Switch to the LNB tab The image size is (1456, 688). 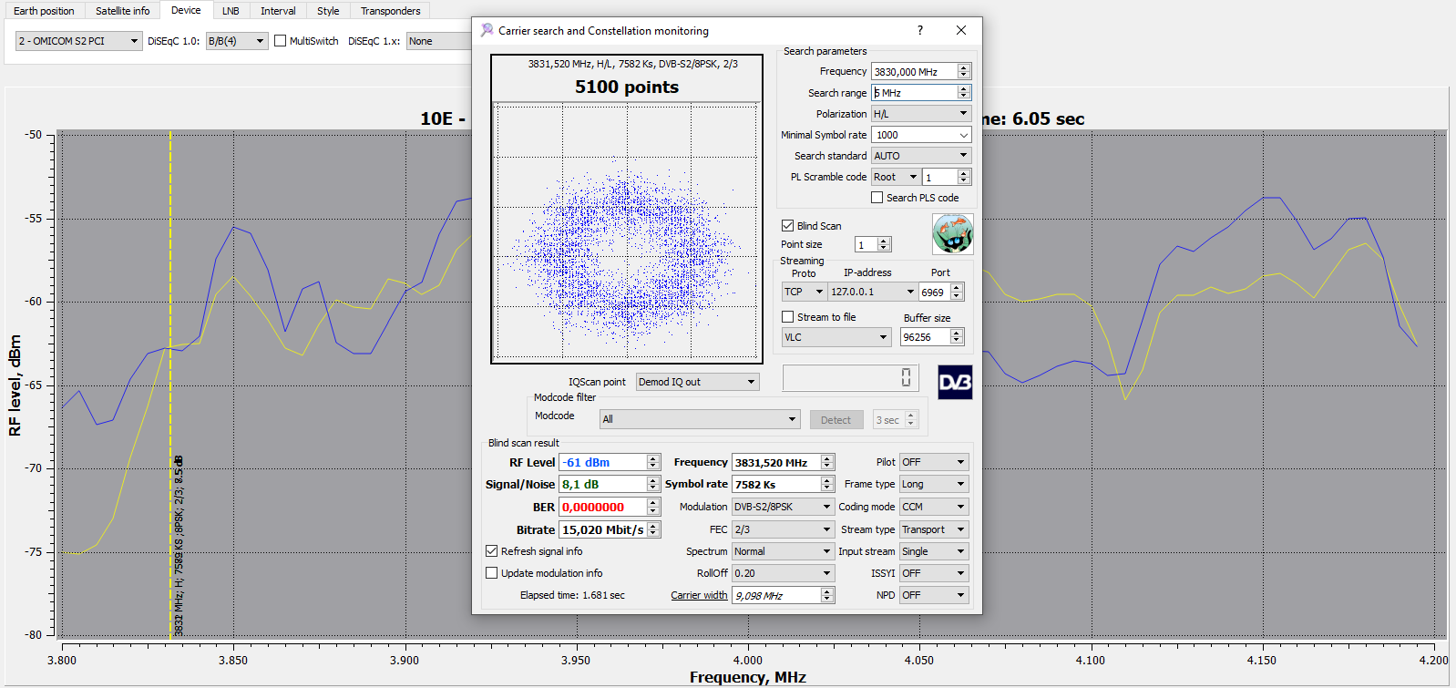click(231, 11)
